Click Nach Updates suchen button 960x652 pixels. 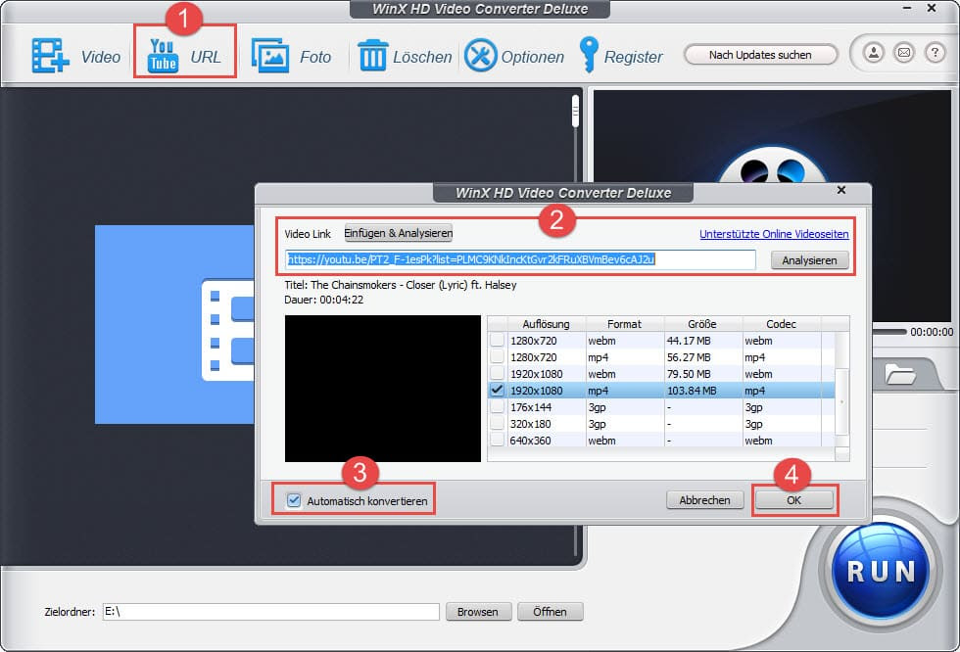[x=760, y=55]
